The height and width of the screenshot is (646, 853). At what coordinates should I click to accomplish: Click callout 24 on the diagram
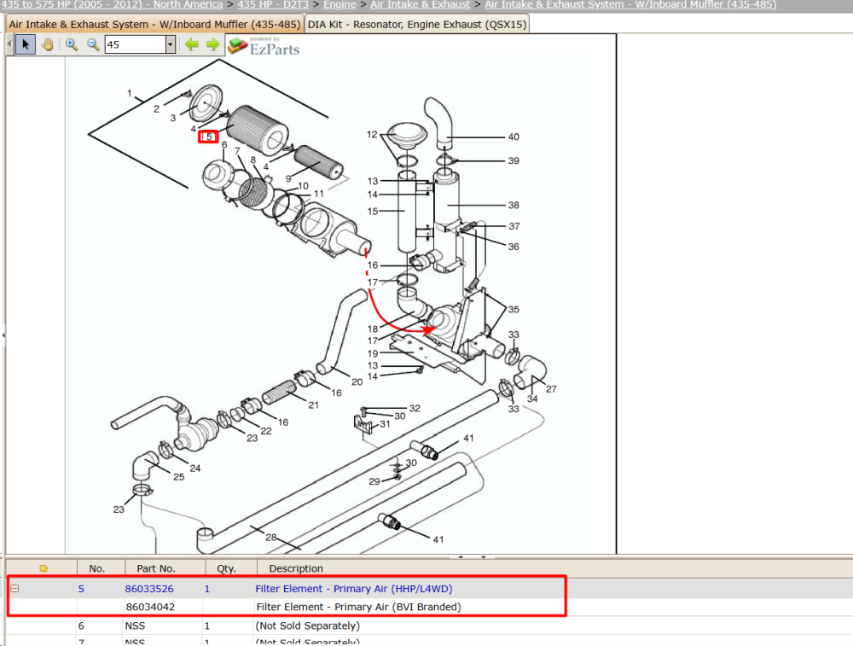[x=195, y=468]
